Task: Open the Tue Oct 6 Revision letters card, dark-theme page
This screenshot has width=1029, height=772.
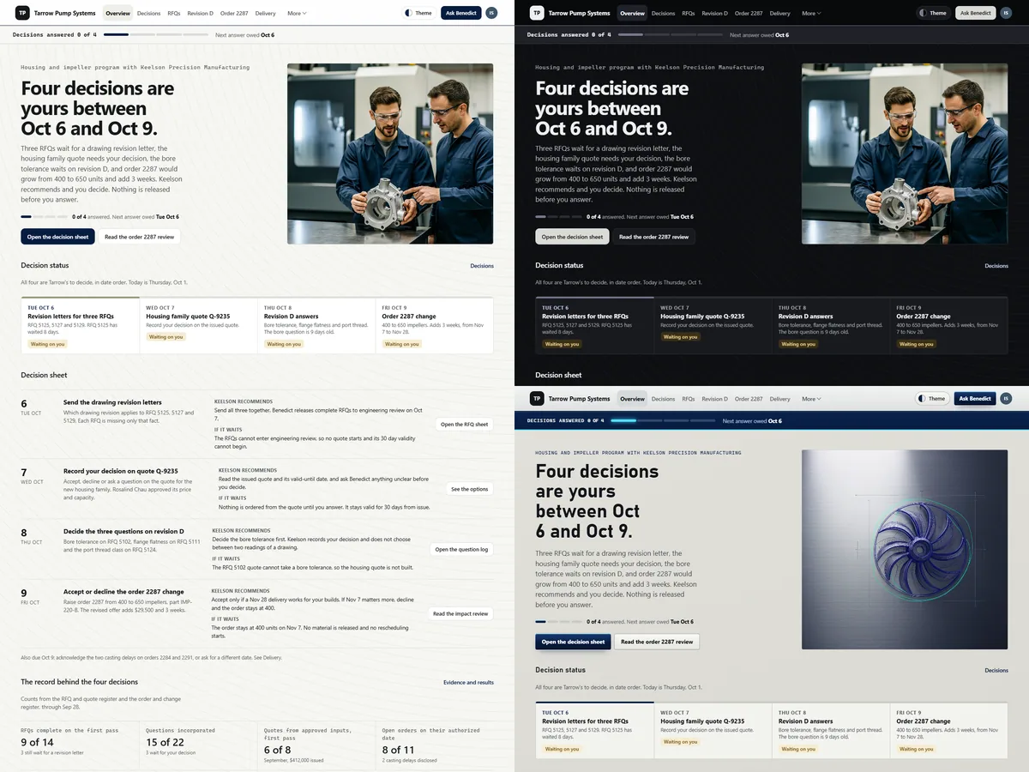Action: tap(595, 326)
